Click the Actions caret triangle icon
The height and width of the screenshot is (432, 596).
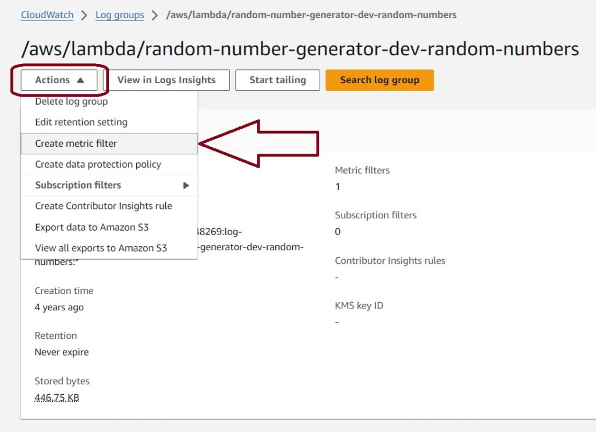pyautogui.click(x=80, y=80)
